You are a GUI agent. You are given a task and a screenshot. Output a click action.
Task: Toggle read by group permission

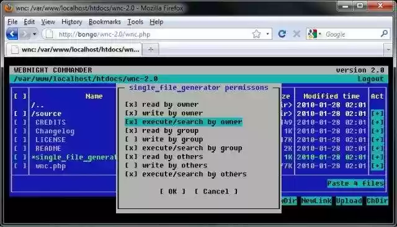(x=161, y=131)
